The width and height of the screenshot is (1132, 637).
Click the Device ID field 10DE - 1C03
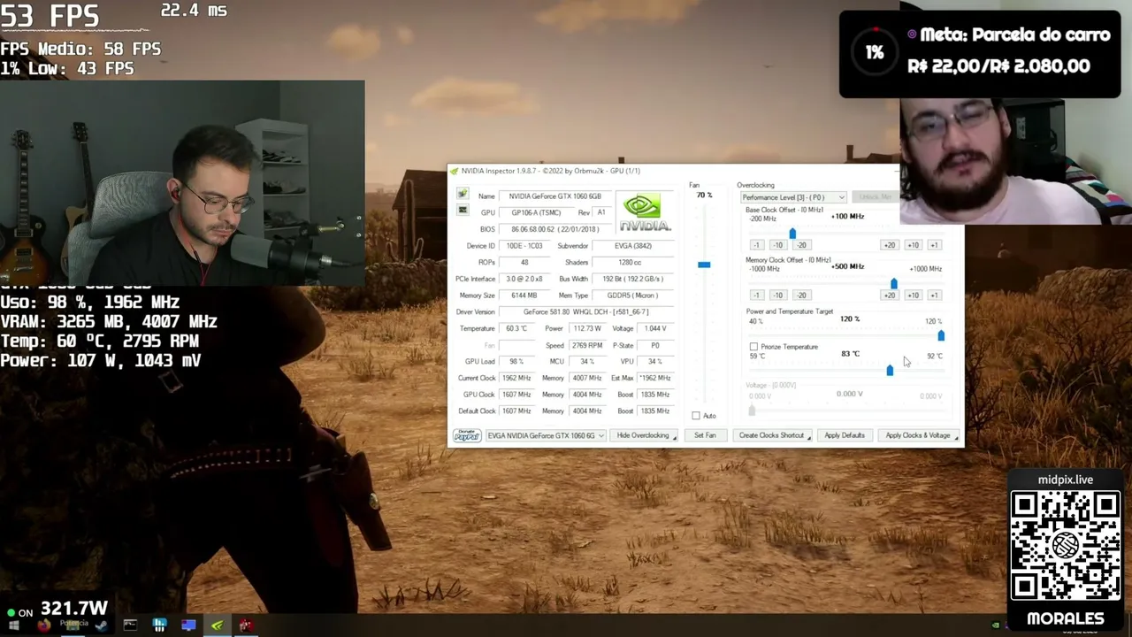tap(524, 246)
